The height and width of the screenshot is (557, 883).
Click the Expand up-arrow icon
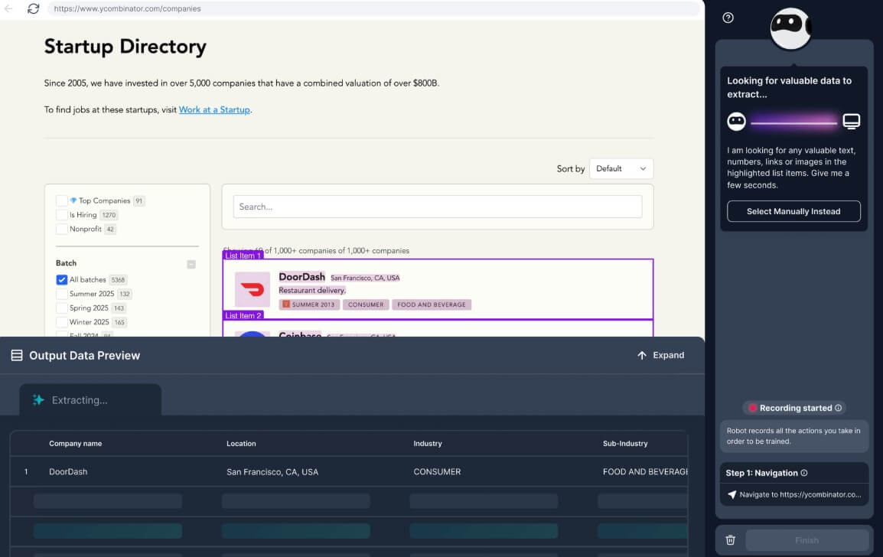point(641,355)
